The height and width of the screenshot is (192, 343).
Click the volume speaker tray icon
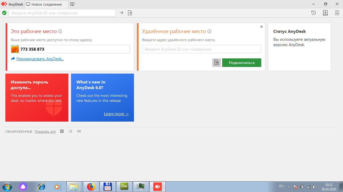(315, 187)
